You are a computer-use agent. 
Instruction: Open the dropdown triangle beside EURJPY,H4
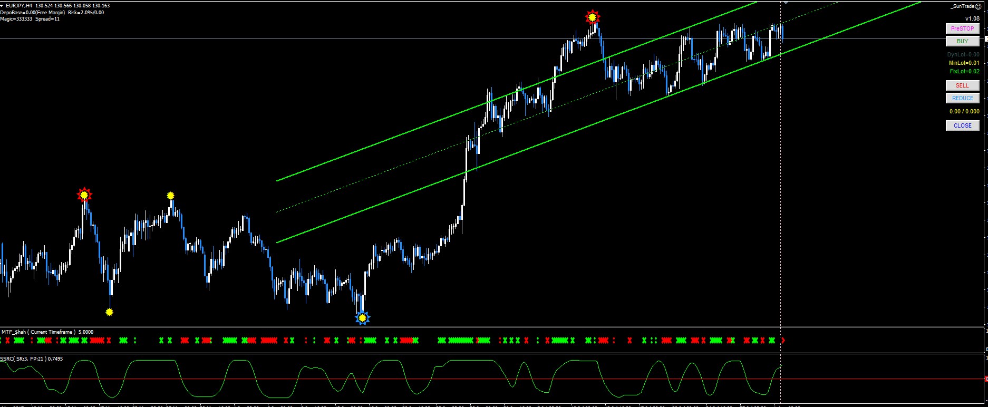pos(2,5)
